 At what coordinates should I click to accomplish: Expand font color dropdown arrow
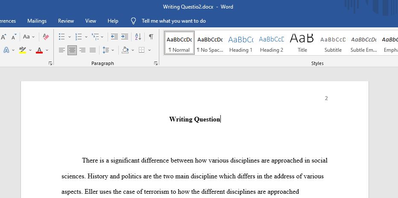coord(47,50)
